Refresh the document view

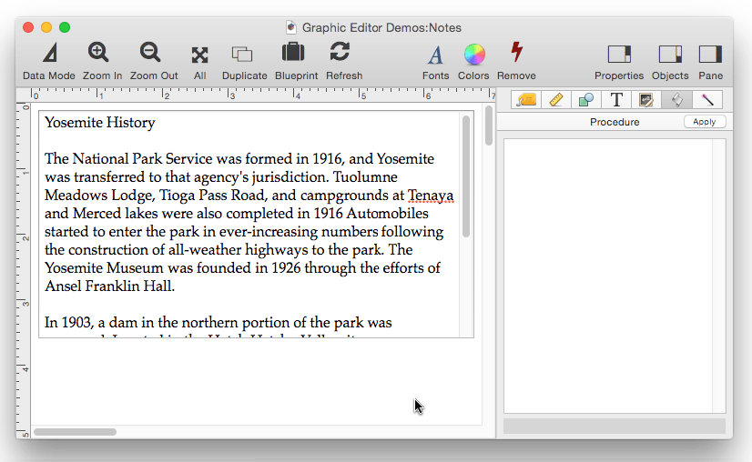[x=340, y=52]
